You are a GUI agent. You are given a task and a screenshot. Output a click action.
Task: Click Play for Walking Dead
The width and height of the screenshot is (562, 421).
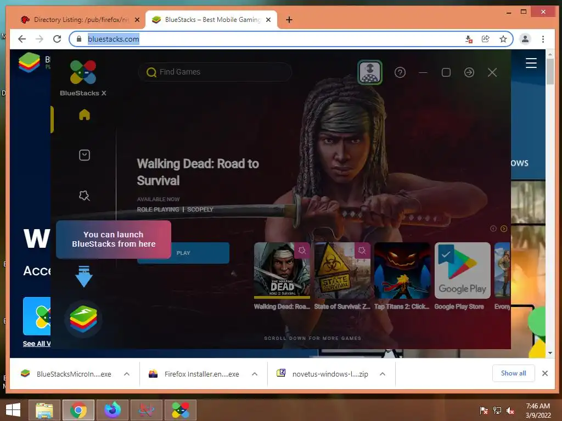183,253
